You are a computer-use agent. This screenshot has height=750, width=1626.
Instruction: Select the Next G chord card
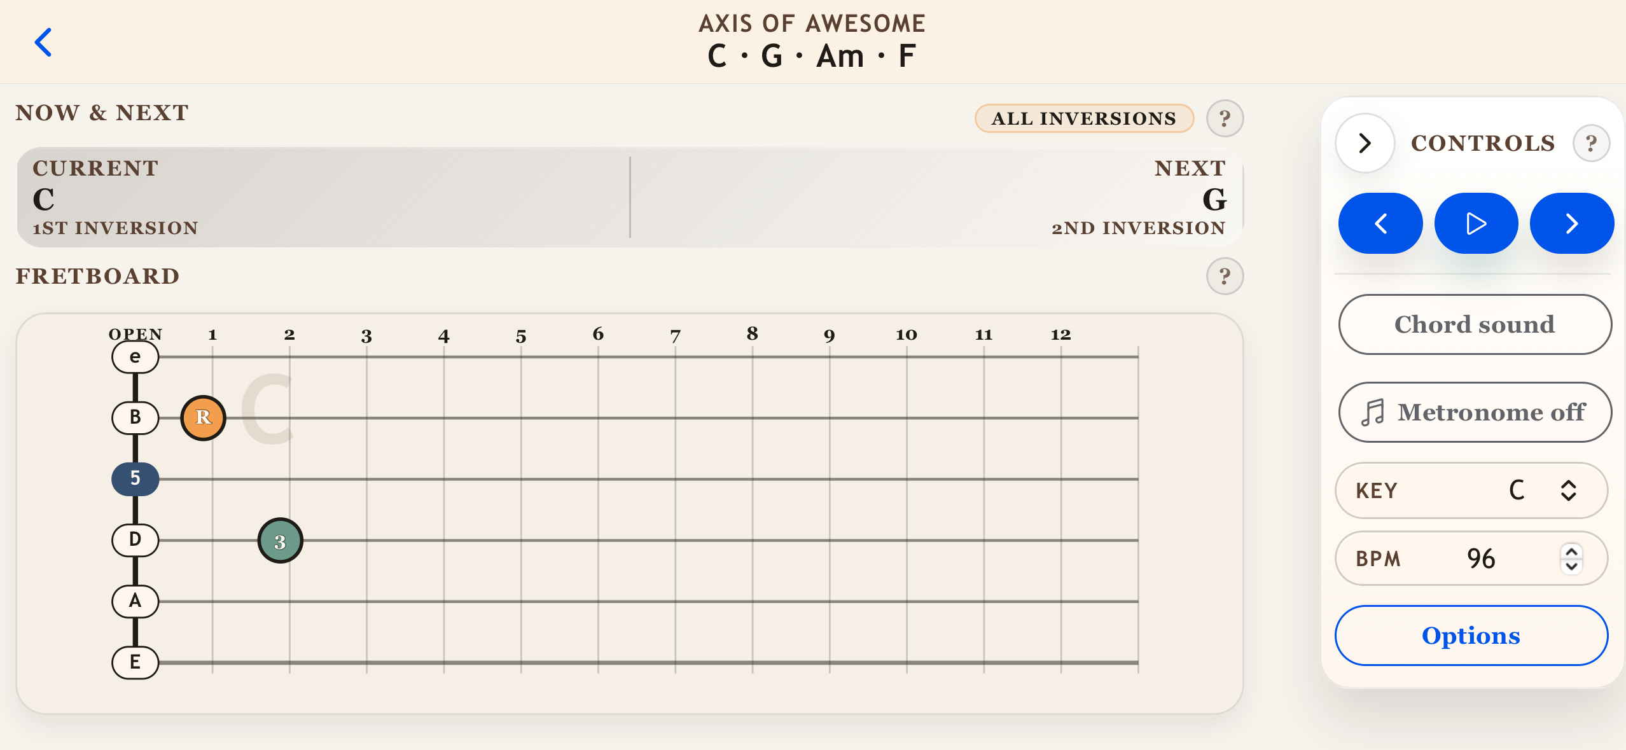pyautogui.click(x=936, y=198)
